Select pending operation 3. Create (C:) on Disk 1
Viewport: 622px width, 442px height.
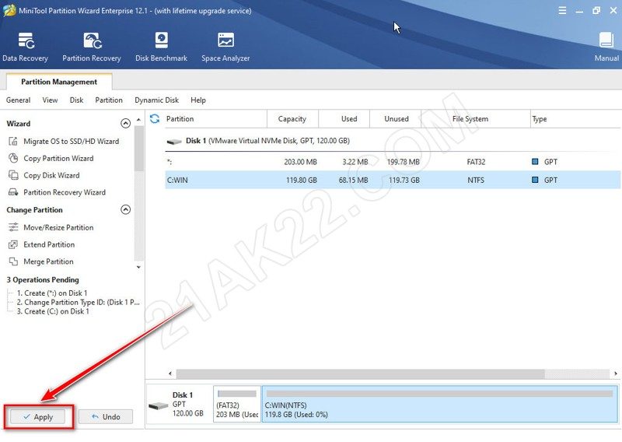click(53, 311)
